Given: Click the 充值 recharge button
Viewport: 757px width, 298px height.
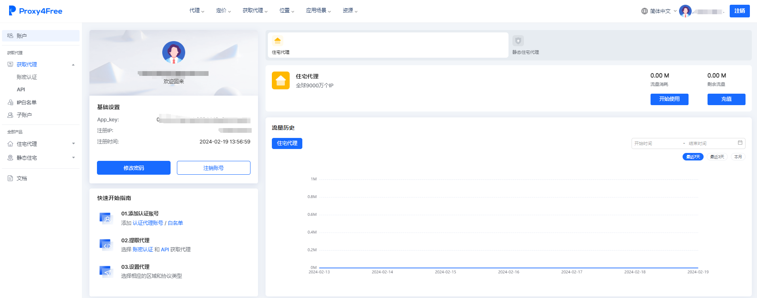Looking at the screenshot, I should pos(726,99).
